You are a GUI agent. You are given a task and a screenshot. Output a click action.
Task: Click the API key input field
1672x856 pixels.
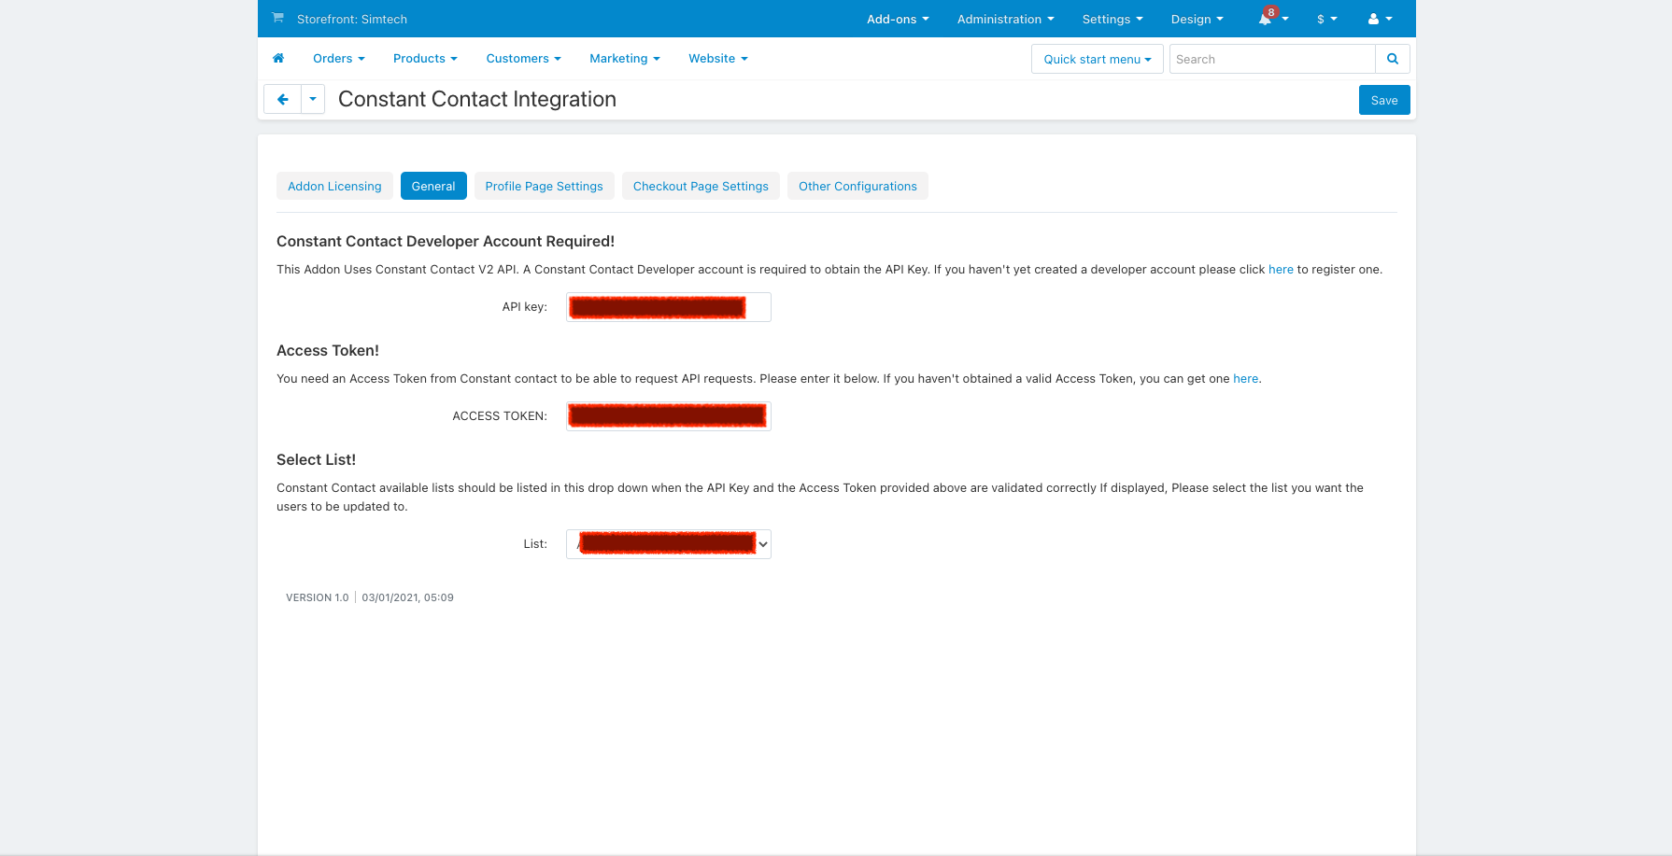(x=668, y=307)
